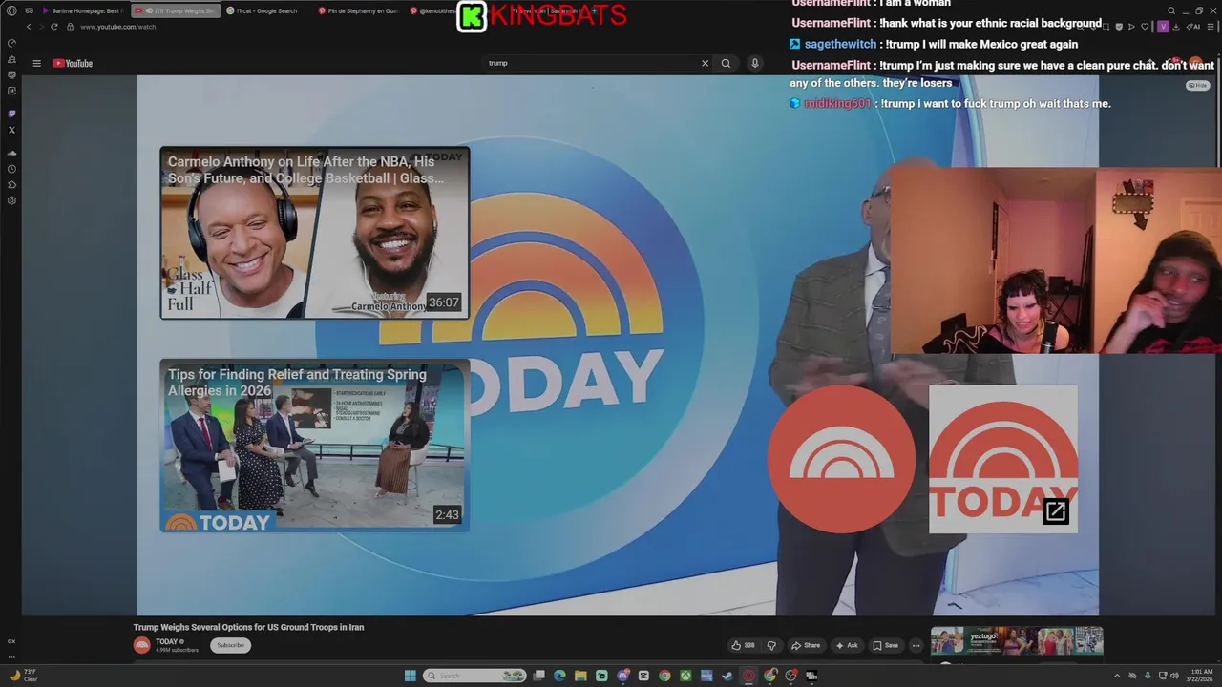The image size is (1222, 687).
Task: Click the YouTube search magnifier button
Action: [726, 63]
